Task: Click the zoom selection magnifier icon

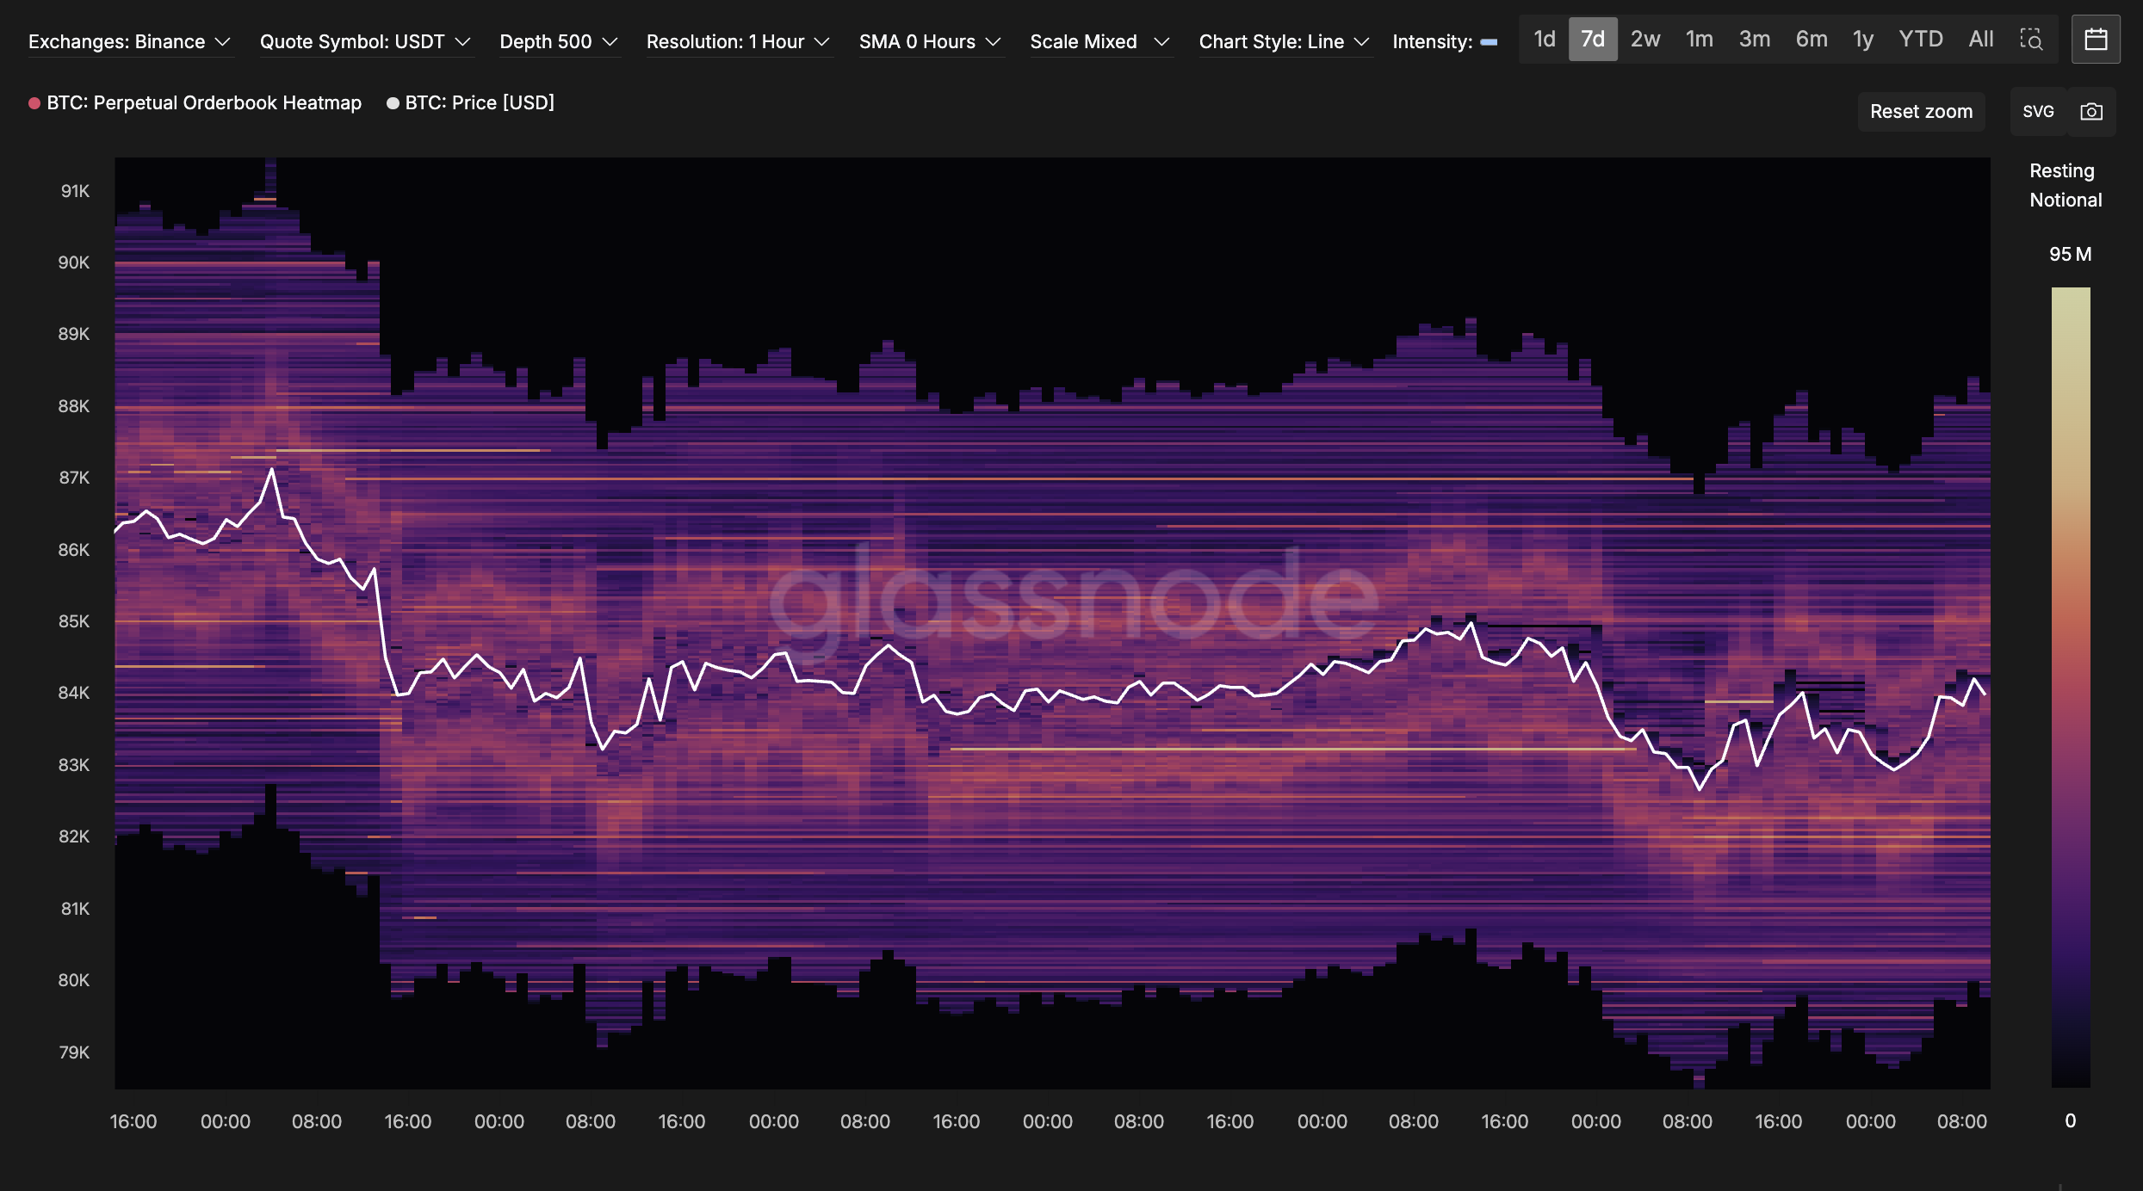Action: point(2031,40)
